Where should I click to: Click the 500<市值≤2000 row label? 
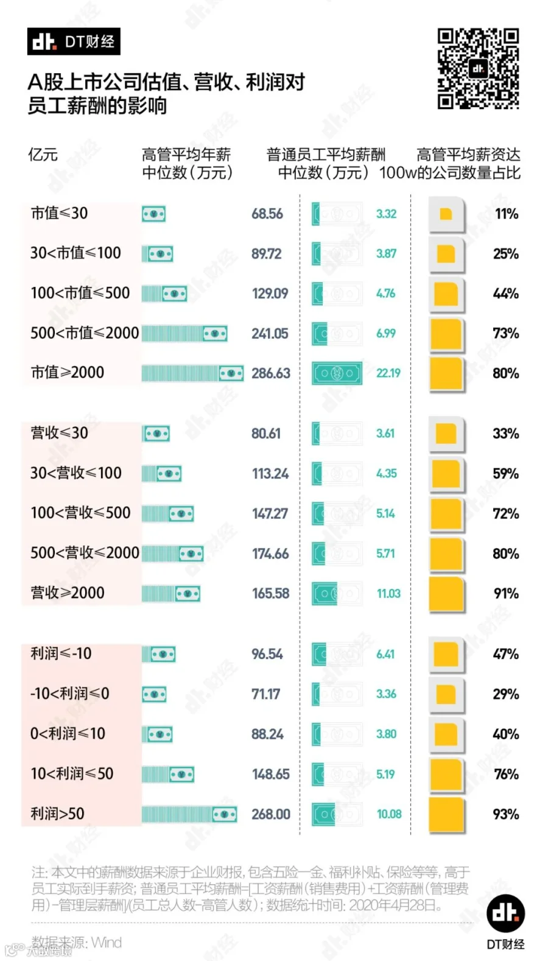85,333
